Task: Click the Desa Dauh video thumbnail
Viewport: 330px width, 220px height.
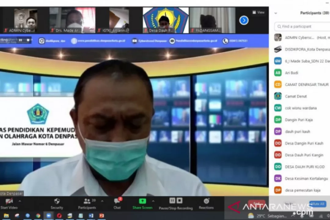Action: pos(166,20)
